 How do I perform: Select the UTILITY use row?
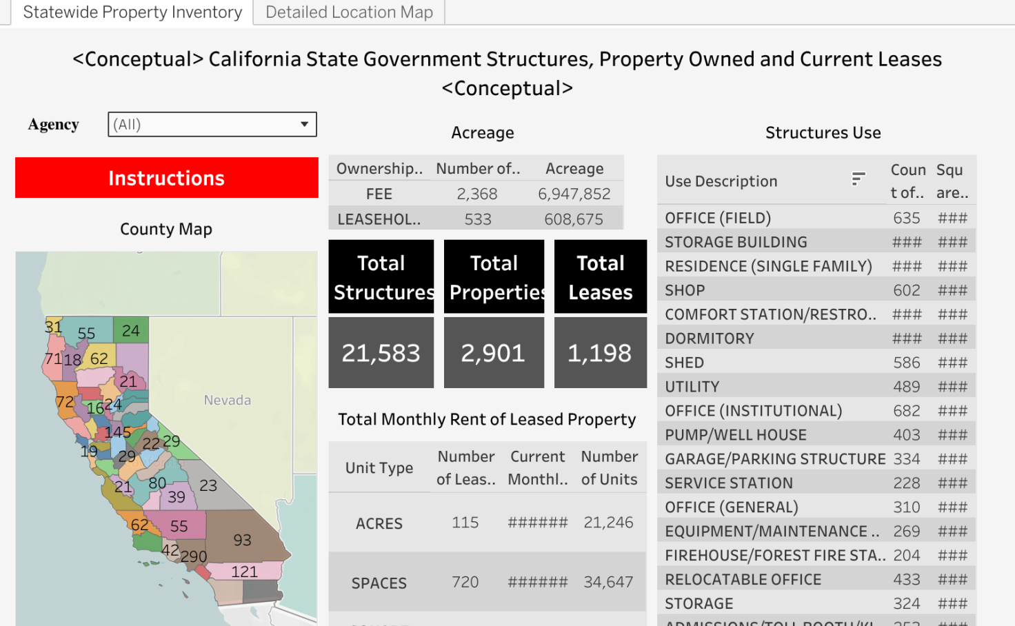tap(817, 387)
